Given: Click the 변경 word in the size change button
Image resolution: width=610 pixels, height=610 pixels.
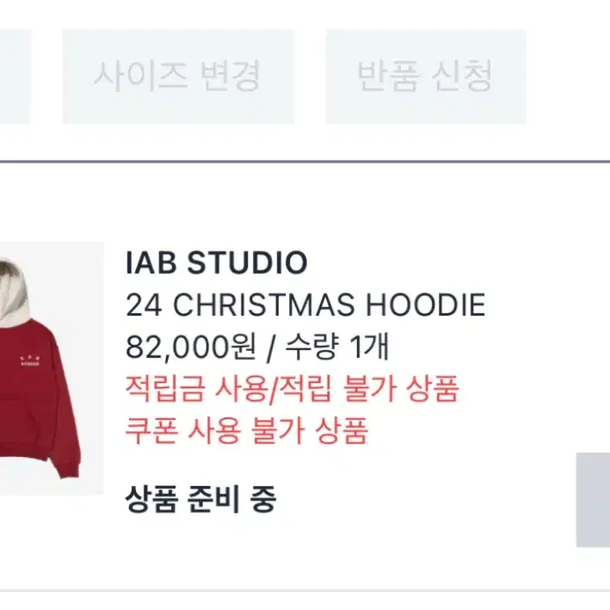Looking at the screenshot, I should [230, 77].
